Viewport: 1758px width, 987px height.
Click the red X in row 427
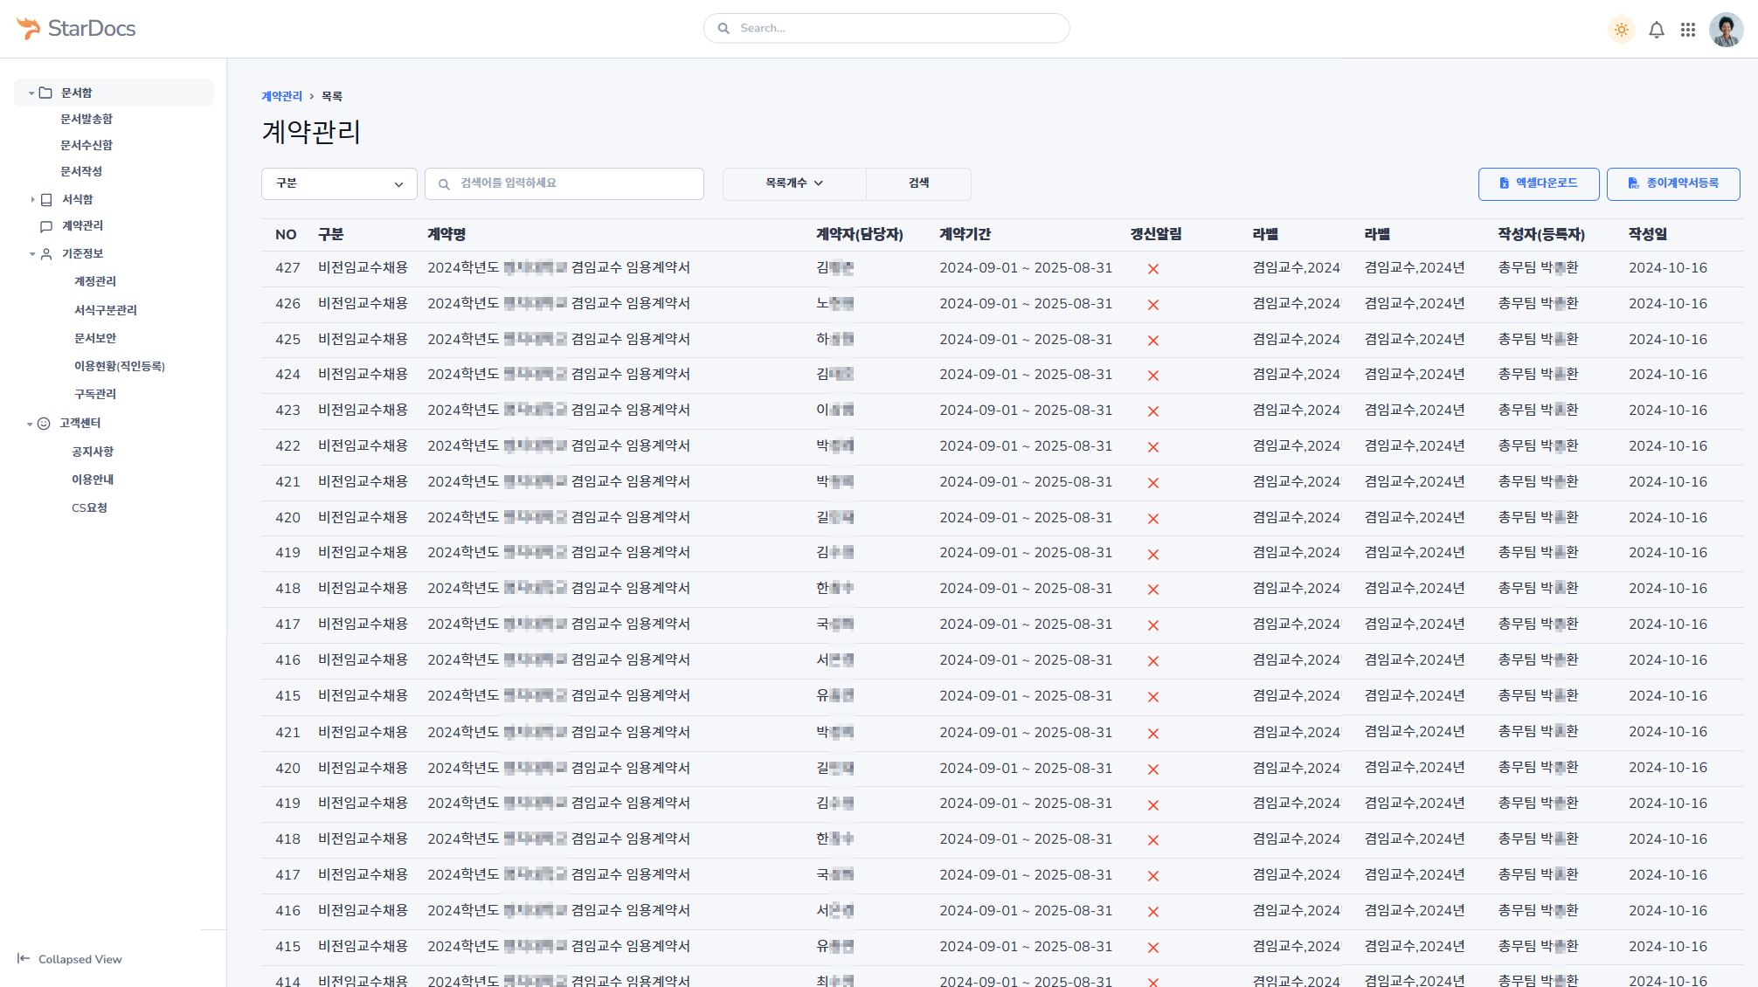tap(1153, 269)
